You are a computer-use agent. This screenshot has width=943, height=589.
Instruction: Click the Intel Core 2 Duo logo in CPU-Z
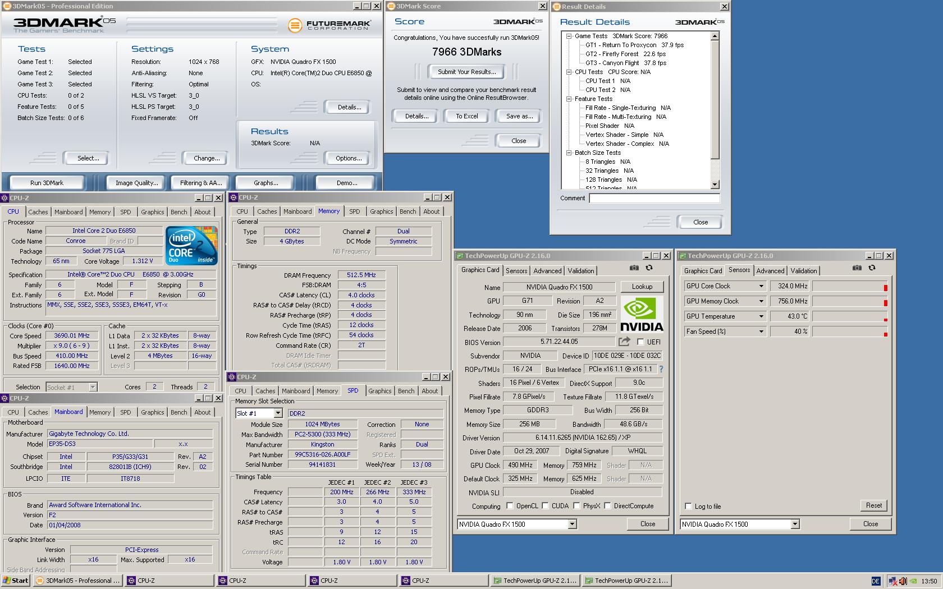[191, 246]
